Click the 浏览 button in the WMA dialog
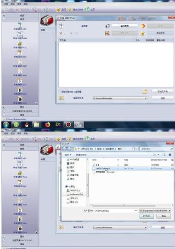175x249 pixels. click(x=163, y=98)
